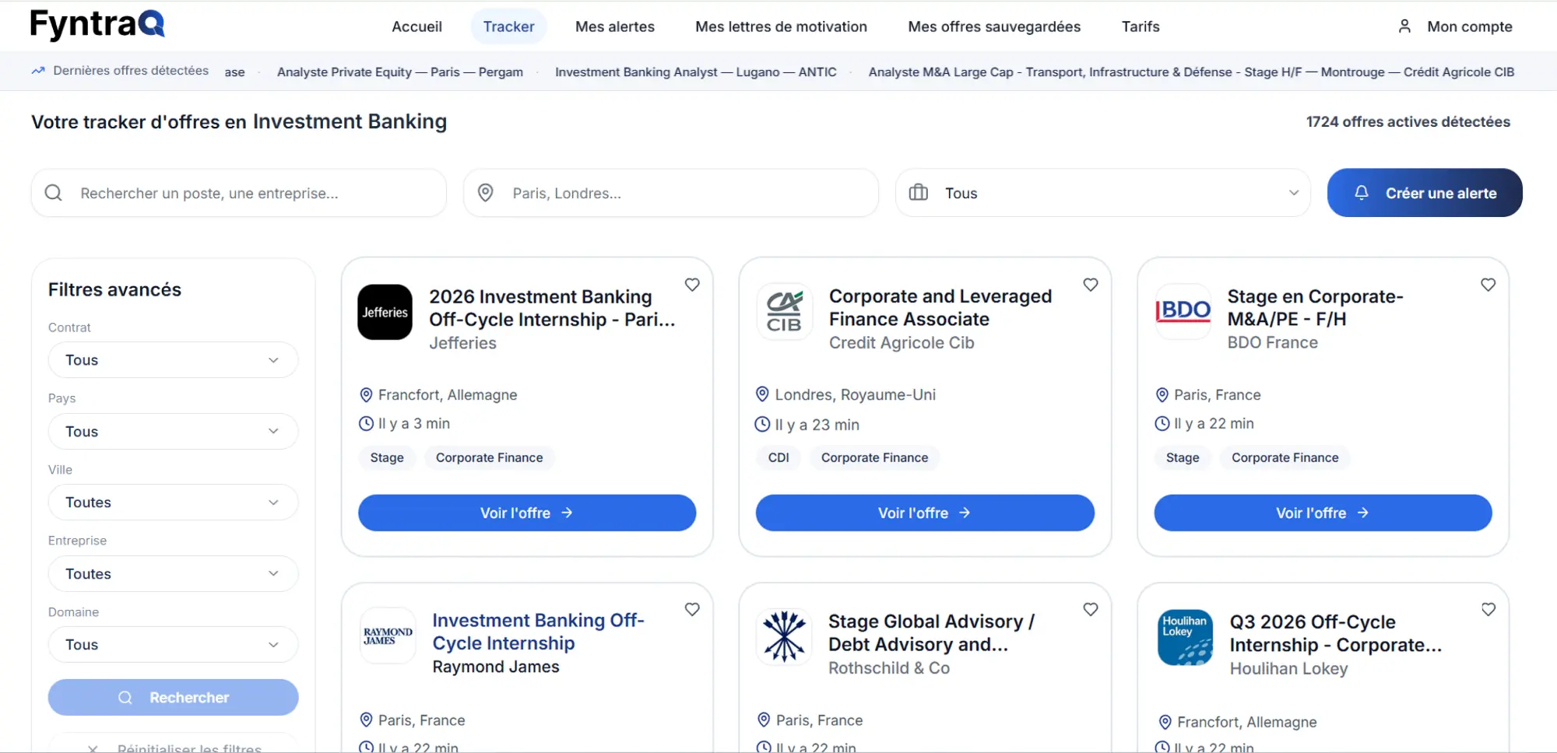1557x753 pixels.
Task: Click the Mon compte user icon
Action: [x=1404, y=26]
